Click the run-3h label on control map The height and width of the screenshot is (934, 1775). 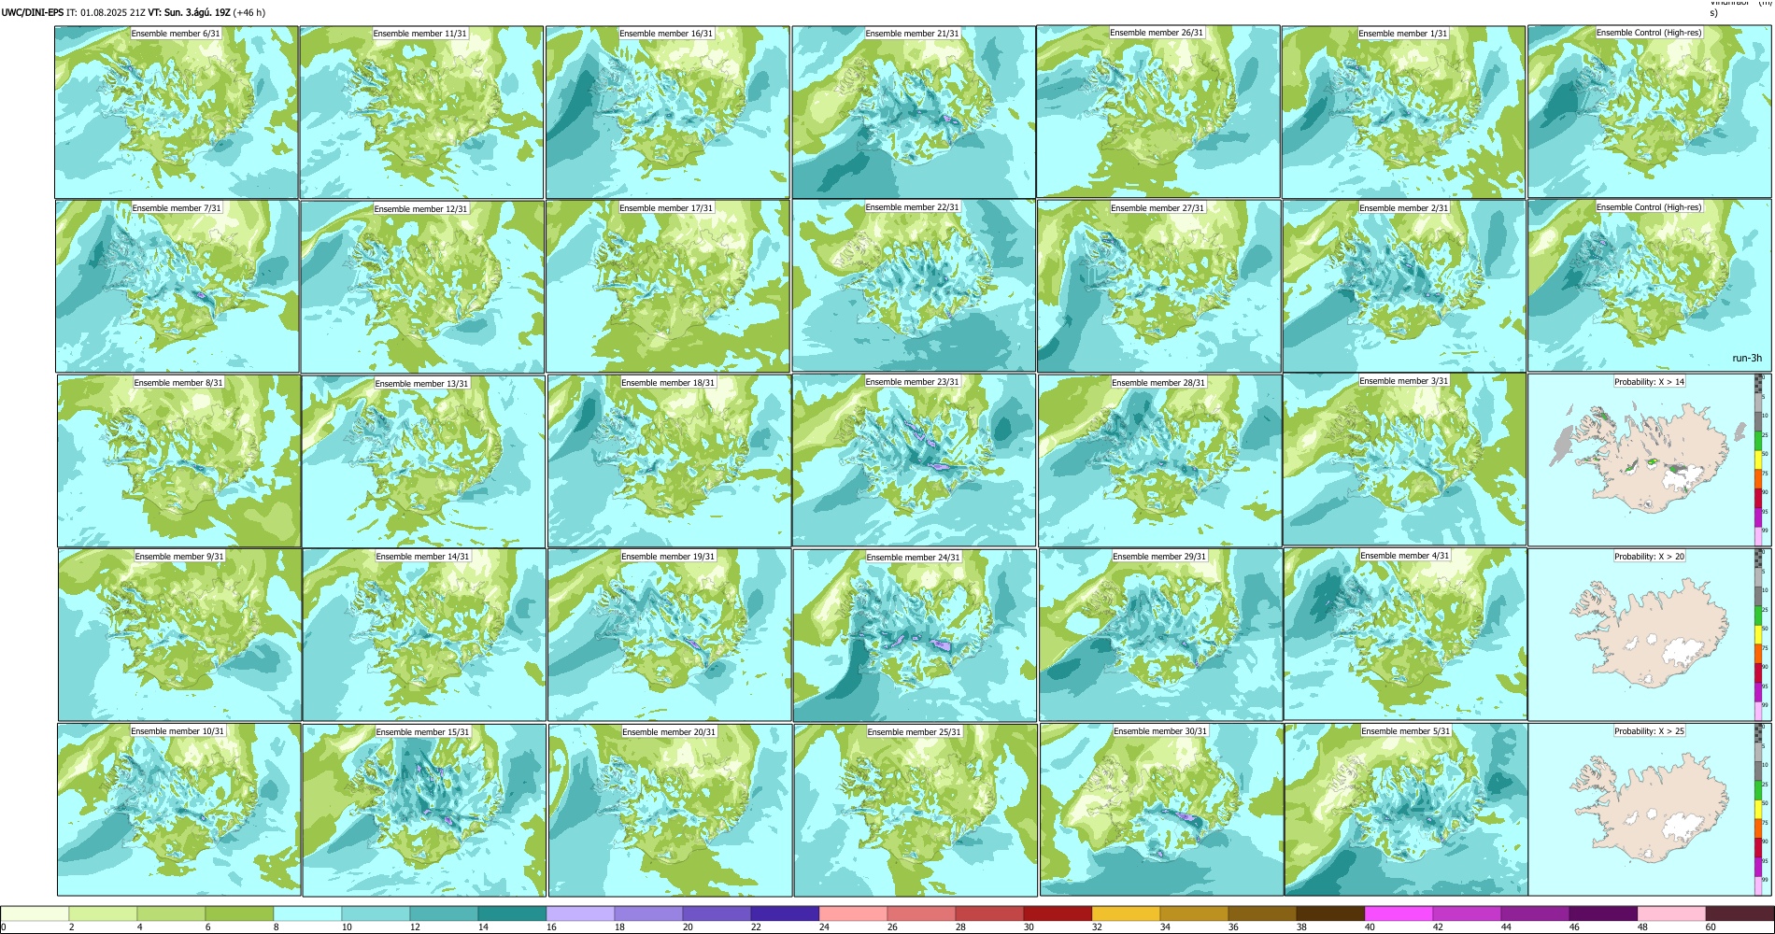1746,358
